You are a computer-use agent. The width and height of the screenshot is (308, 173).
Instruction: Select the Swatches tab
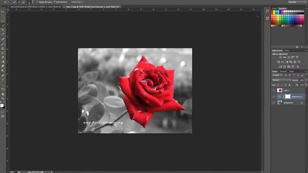(282, 9)
